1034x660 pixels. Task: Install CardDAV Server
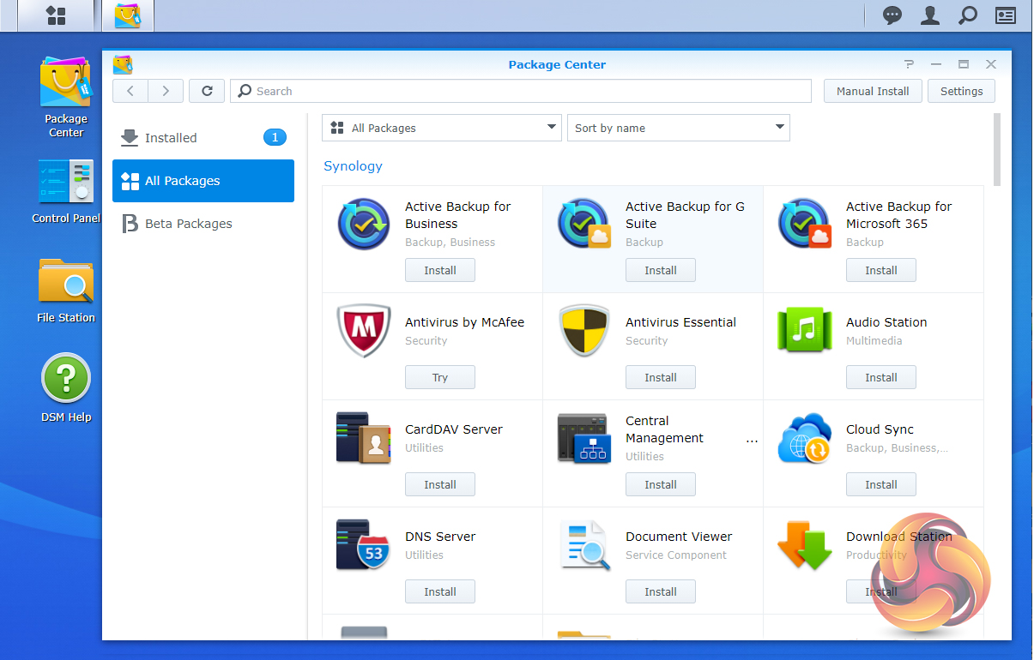440,484
